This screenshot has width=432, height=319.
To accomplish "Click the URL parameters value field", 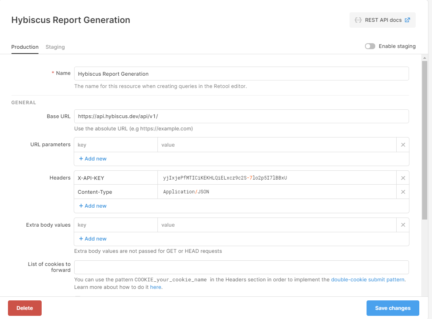I will click(x=277, y=145).
